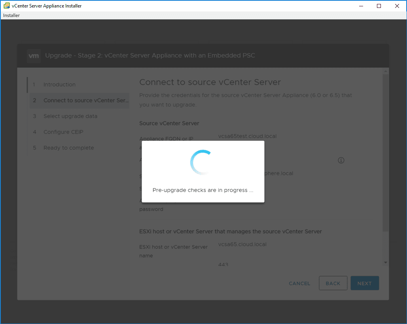Click the scrollbar up arrow
Image resolution: width=407 pixels, height=324 pixels.
coord(386,71)
